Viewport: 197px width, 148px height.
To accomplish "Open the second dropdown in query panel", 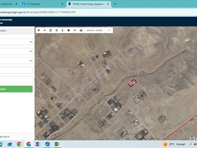I will tap(16, 51).
